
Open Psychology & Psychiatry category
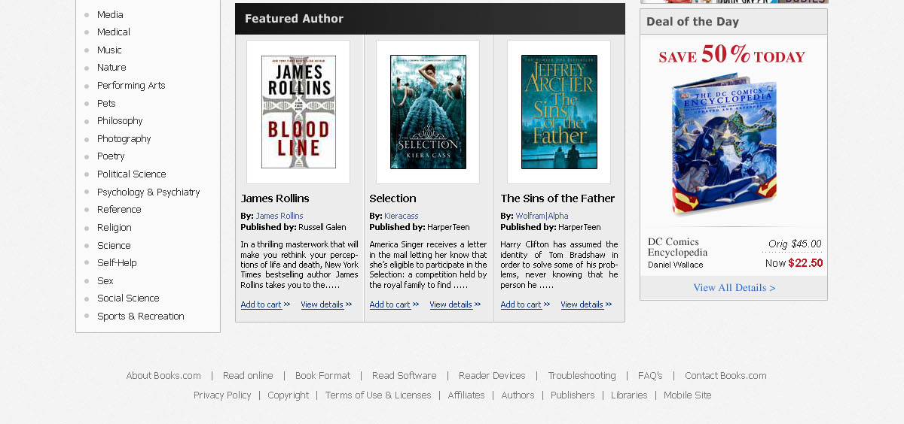click(148, 192)
